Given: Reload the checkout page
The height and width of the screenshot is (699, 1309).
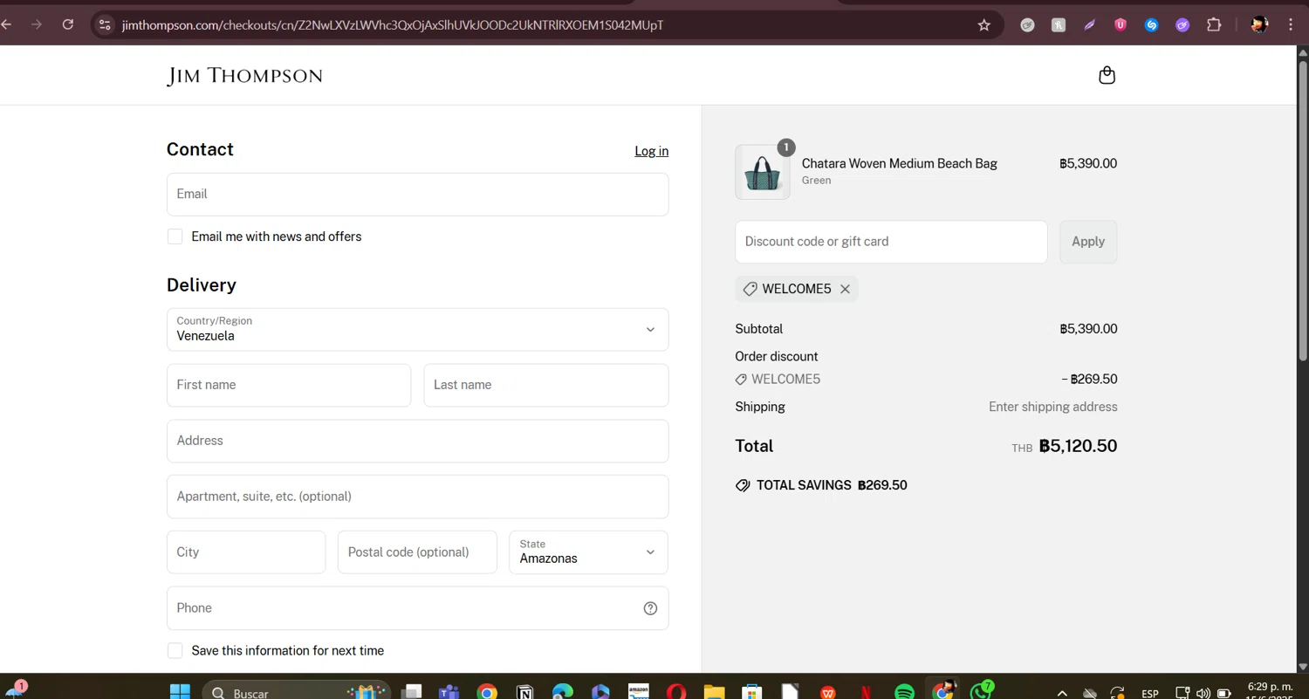Looking at the screenshot, I should (x=68, y=24).
